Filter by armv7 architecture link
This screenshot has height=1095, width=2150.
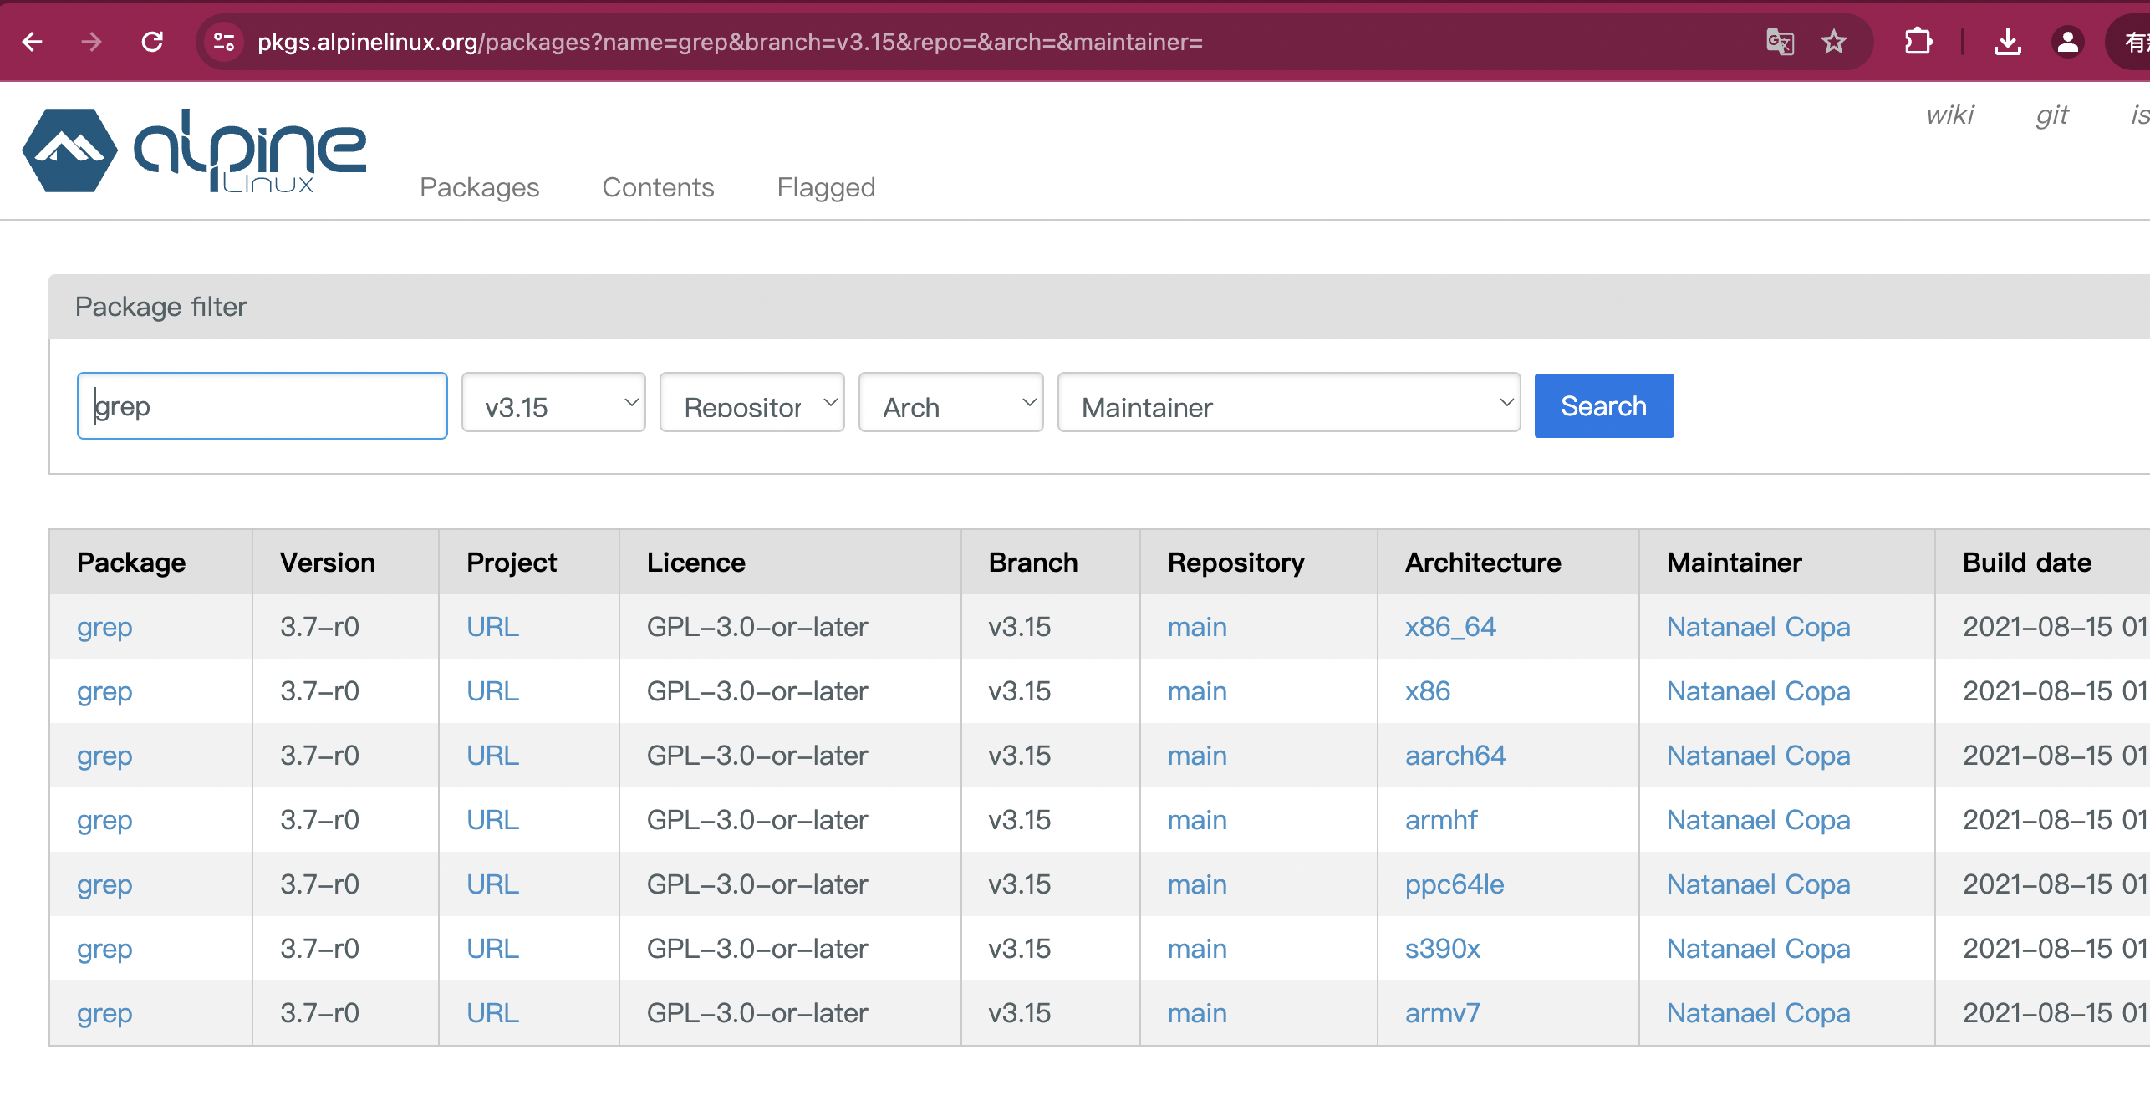[1442, 1013]
